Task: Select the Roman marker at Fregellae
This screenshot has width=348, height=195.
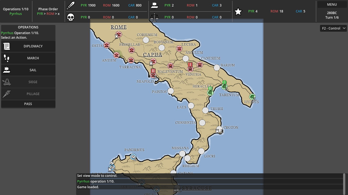Action: (x=132, y=50)
